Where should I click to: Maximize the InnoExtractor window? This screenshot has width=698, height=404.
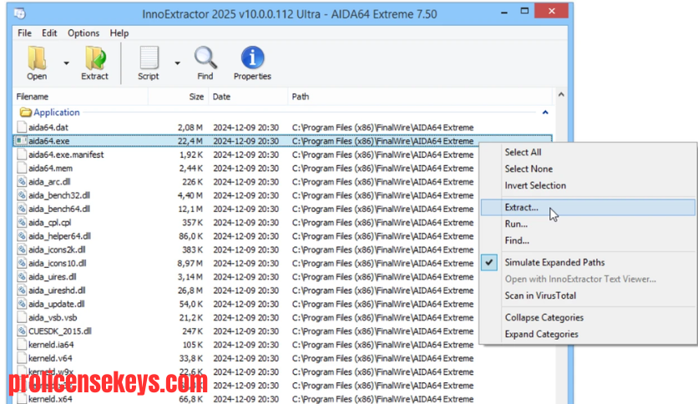click(524, 11)
